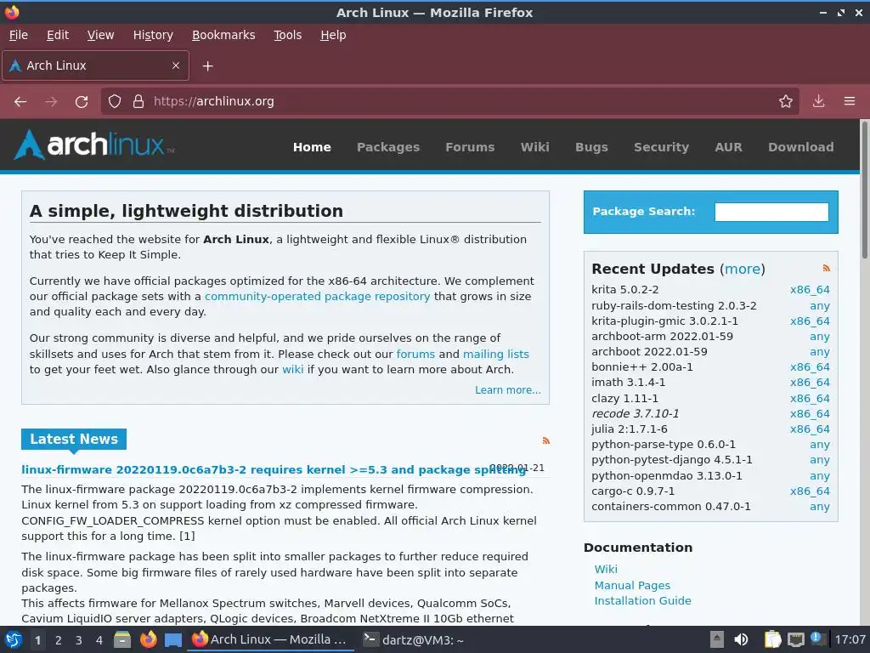Bookmark this page with the star
This screenshot has width=870, height=653.
click(786, 102)
